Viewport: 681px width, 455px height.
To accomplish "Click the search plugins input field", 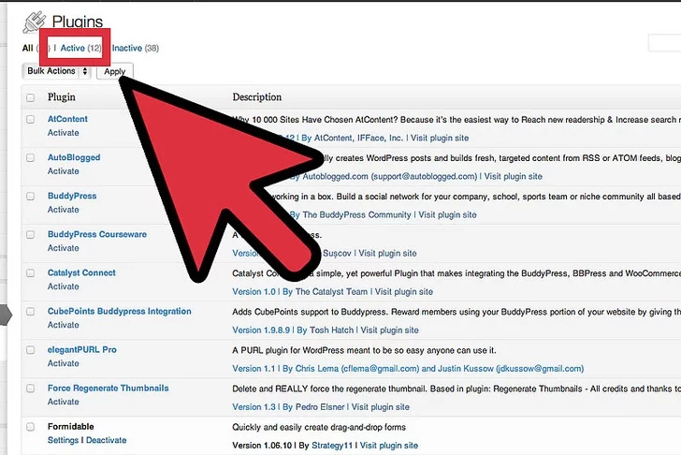I will (664, 44).
